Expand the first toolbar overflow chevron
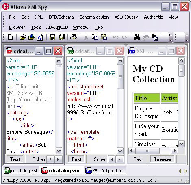This screenshot has width=191, height=185. (x=171, y=37)
